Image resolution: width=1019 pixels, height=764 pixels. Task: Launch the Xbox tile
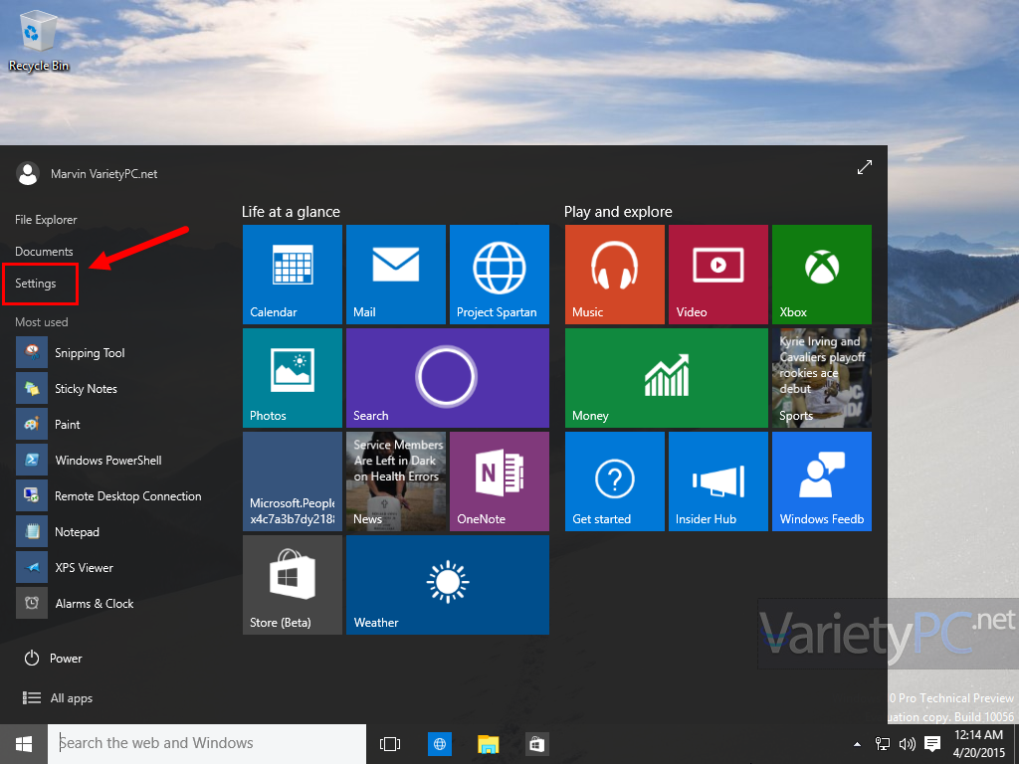pos(822,275)
